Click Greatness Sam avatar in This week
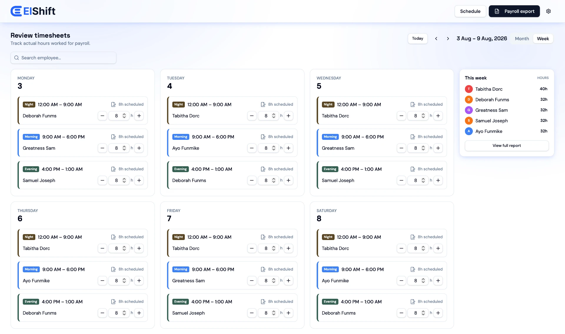 click(469, 110)
